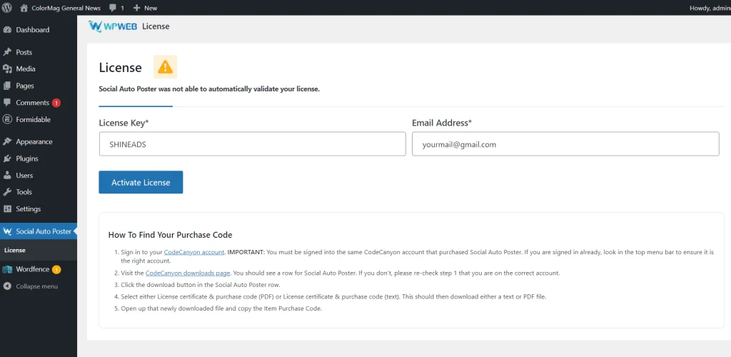Screen dimensions: 731x357
Task: Select License submenu item
Action: pos(15,251)
